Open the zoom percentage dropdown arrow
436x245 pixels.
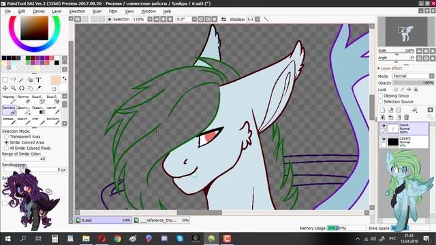coord(150,19)
